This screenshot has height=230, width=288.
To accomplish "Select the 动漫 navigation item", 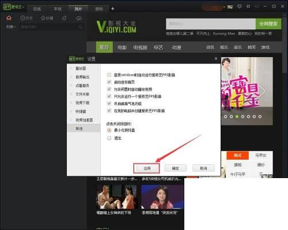I will 176,47.
